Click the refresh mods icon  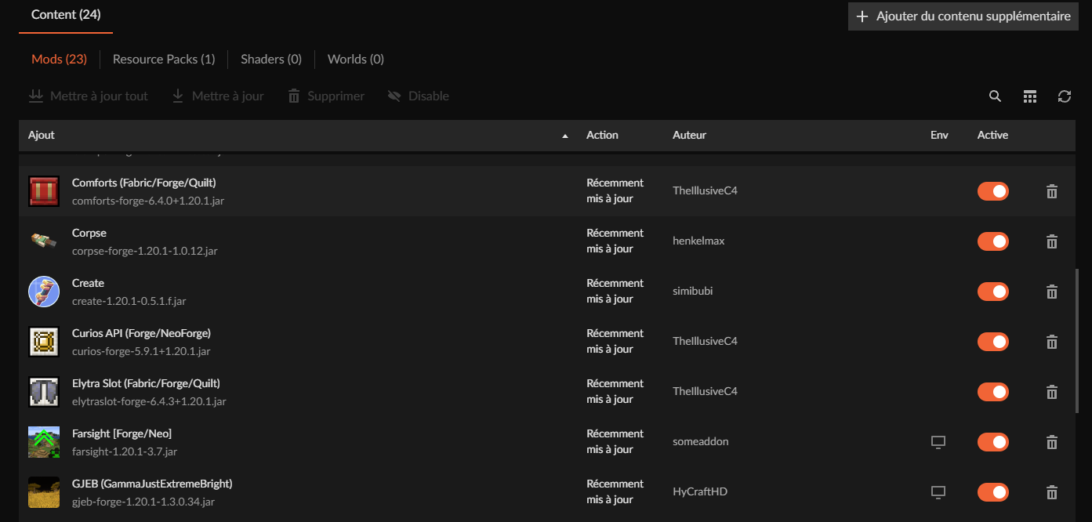[x=1065, y=96]
